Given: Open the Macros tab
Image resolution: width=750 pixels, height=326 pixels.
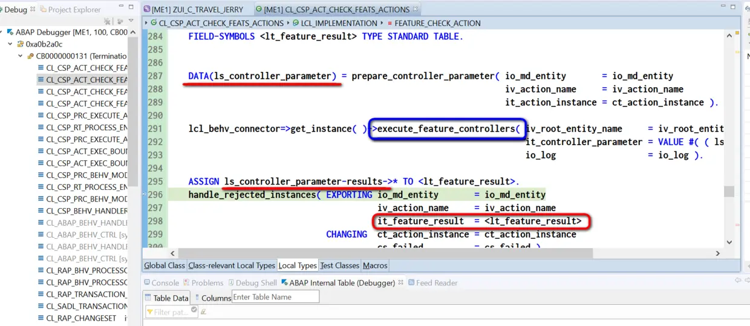Looking at the screenshot, I should 375,266.
